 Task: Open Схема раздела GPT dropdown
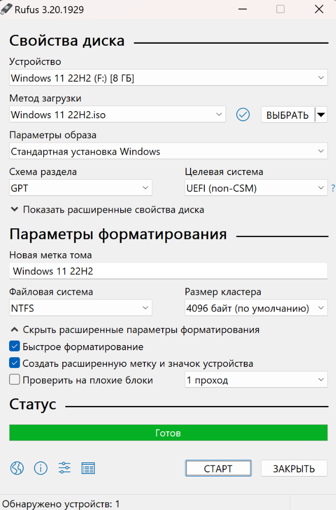pyautogui.click(x=81, y=188)
